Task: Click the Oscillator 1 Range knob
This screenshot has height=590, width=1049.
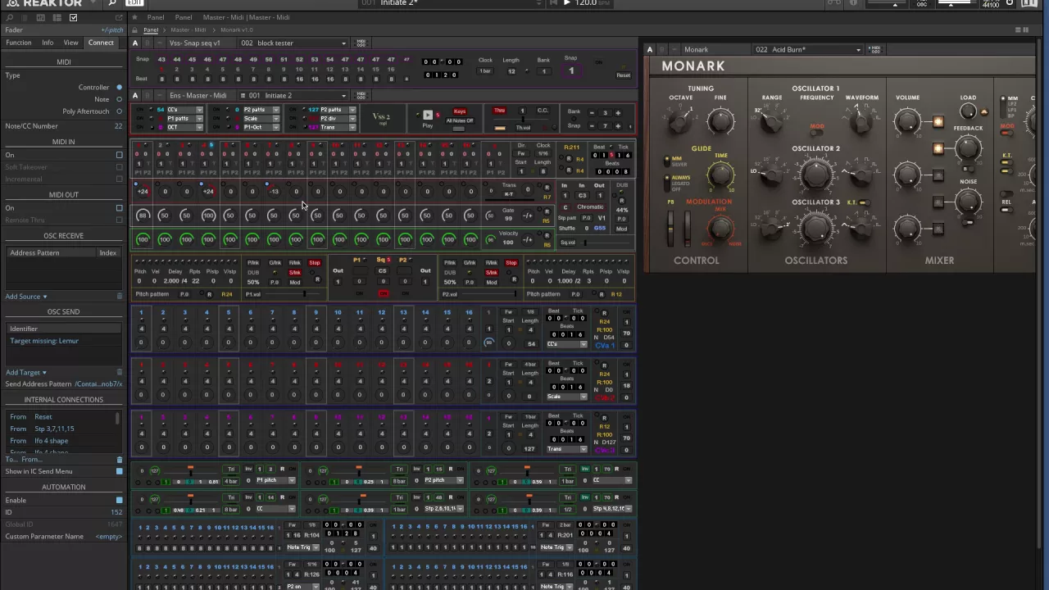Action: 771,121
